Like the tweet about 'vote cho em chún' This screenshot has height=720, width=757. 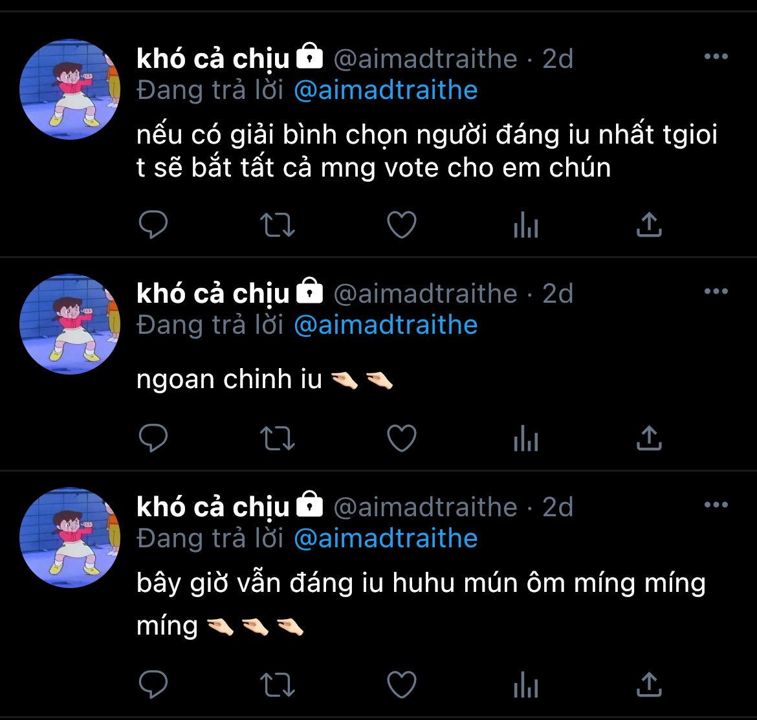(x=402, y=225)
